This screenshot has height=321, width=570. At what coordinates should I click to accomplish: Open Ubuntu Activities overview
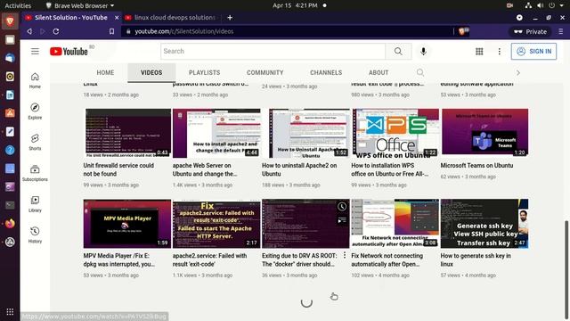pyautogui.click(x=18, y=5)
